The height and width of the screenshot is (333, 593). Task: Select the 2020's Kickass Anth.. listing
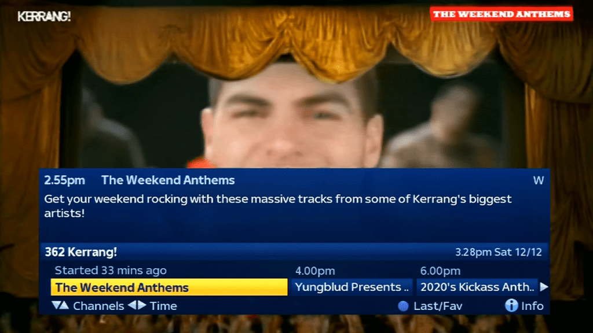(477, 287)
